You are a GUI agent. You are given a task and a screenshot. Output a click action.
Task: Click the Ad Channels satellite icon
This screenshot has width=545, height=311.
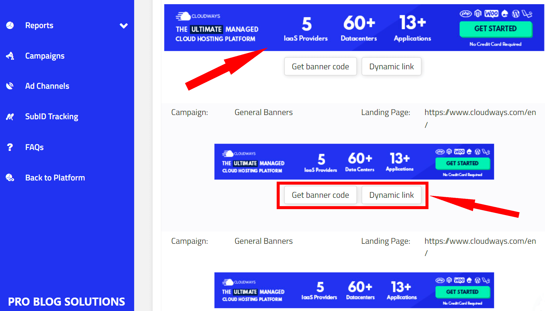pyautogui.click(x=10, y=86)
